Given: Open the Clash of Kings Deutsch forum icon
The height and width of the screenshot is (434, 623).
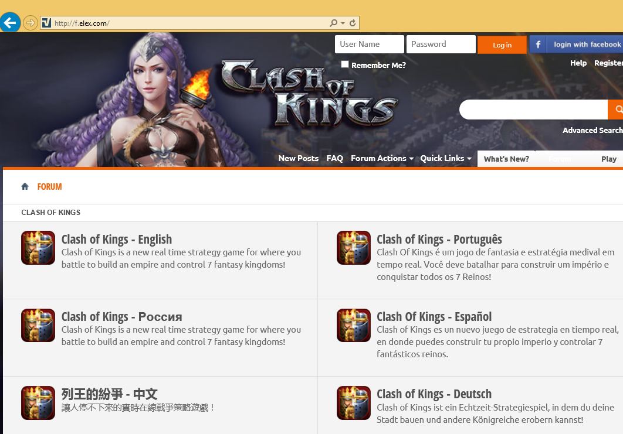Looking at the screenshot, I should click(x=354, y=402).
